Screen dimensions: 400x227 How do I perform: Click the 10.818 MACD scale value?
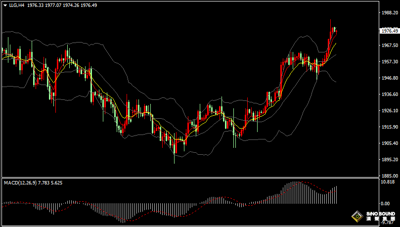pos(388,182)
